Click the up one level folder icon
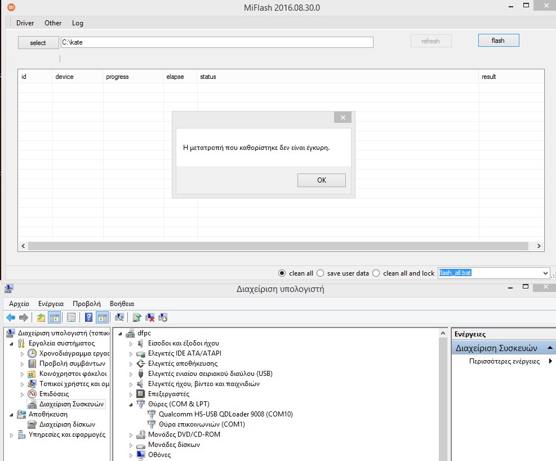Image resolution: width=556 pixels, height=461 pixels. click(41, 317)
